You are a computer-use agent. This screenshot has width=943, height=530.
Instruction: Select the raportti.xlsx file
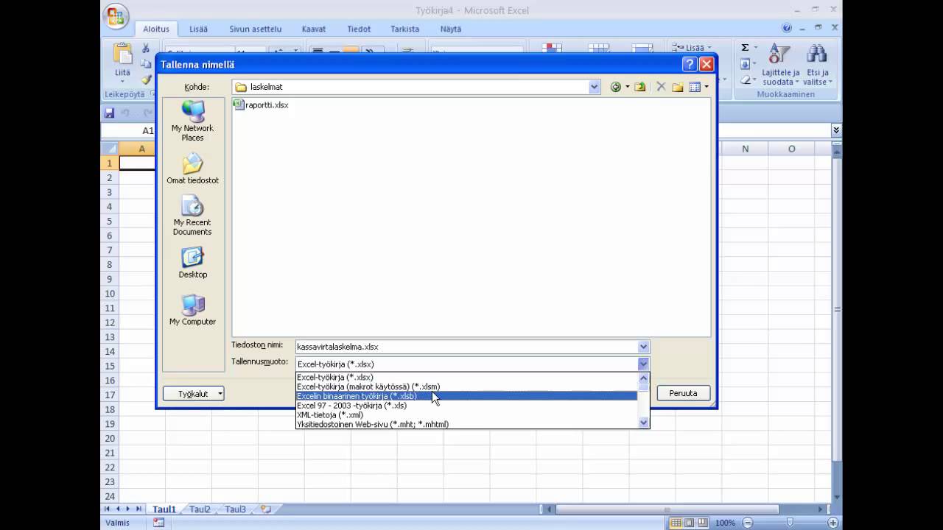pyautogui.click(x=261, y=105)
